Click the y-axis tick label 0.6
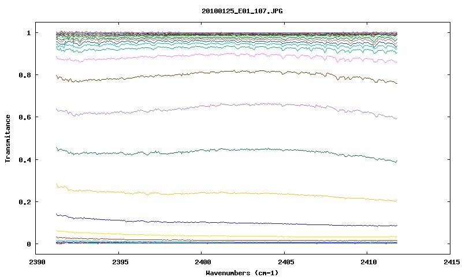The height and width of the screenshot is (277, 462). pos(25,117)
